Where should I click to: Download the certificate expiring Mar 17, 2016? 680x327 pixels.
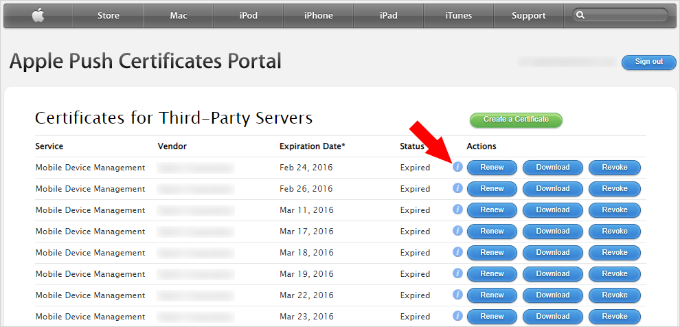pyautogui.click(x=553, y=231)
